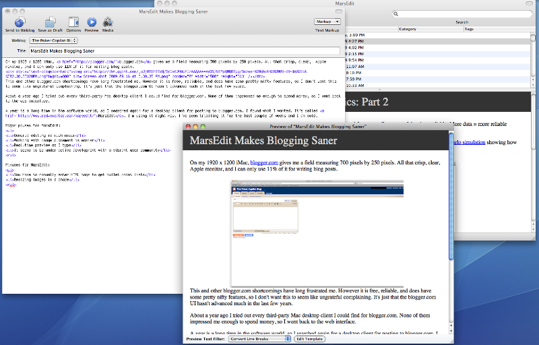Select the post row dated 11:07 AM

[x=437, y=67]
